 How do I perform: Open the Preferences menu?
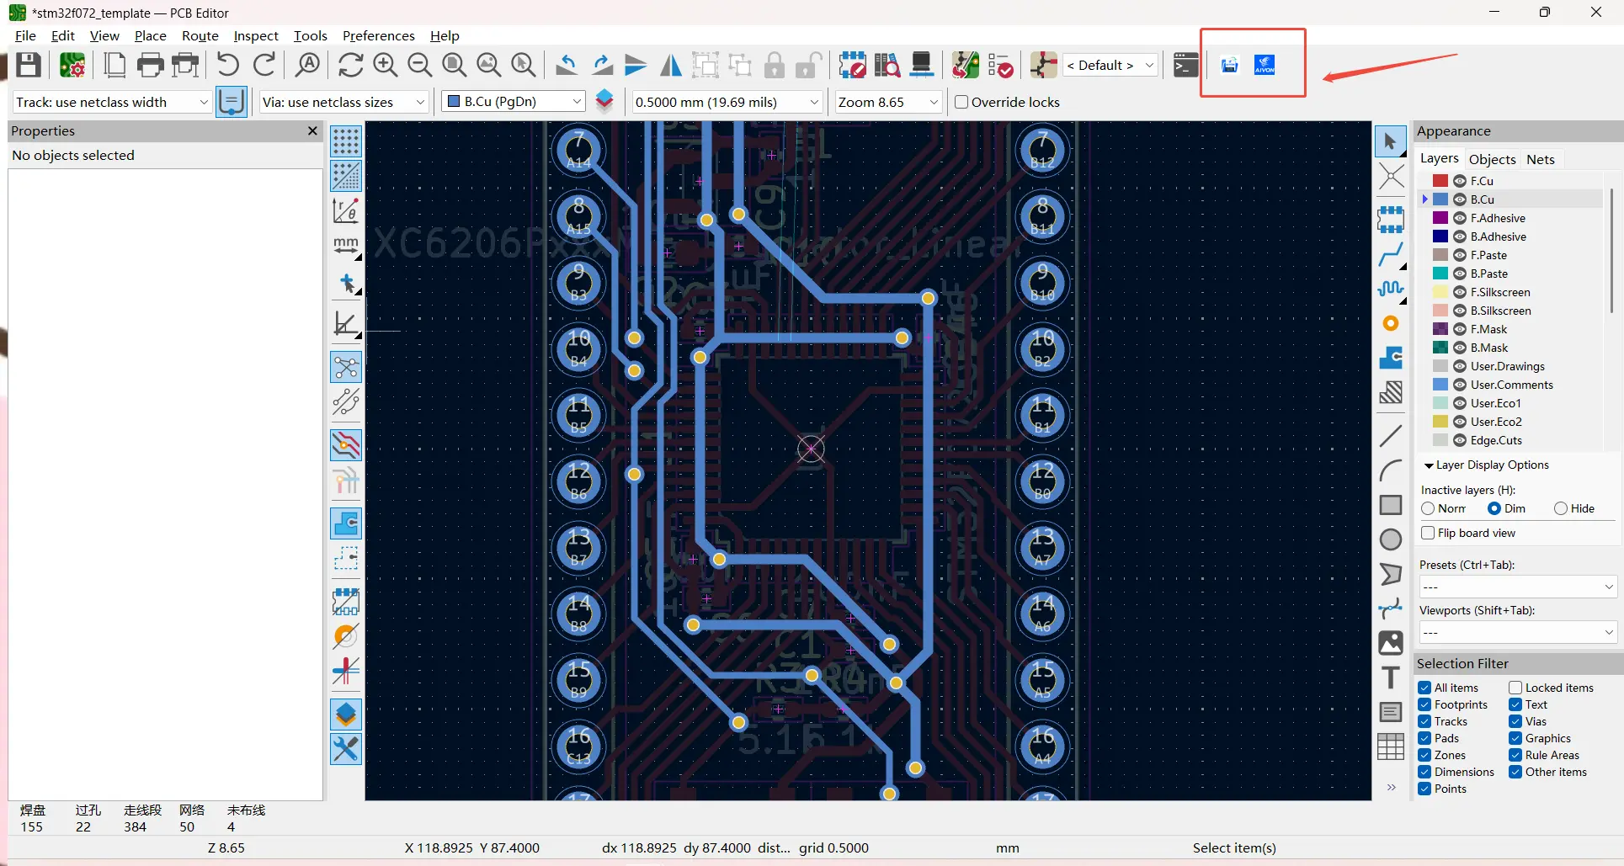click(x=379, y=35)
